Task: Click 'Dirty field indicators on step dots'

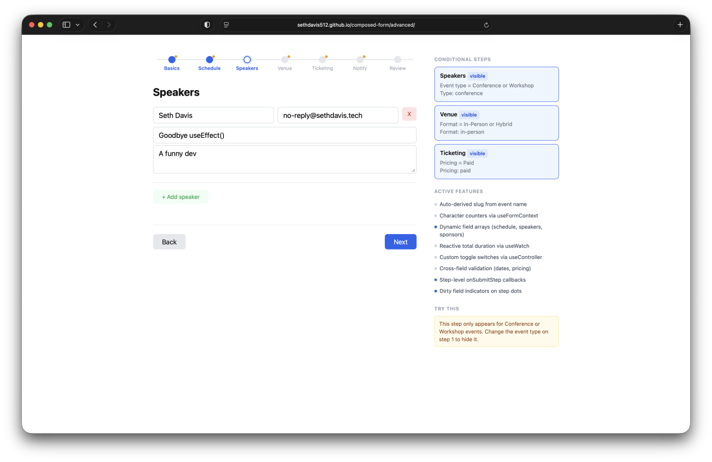Action: [x=481, y=291]
